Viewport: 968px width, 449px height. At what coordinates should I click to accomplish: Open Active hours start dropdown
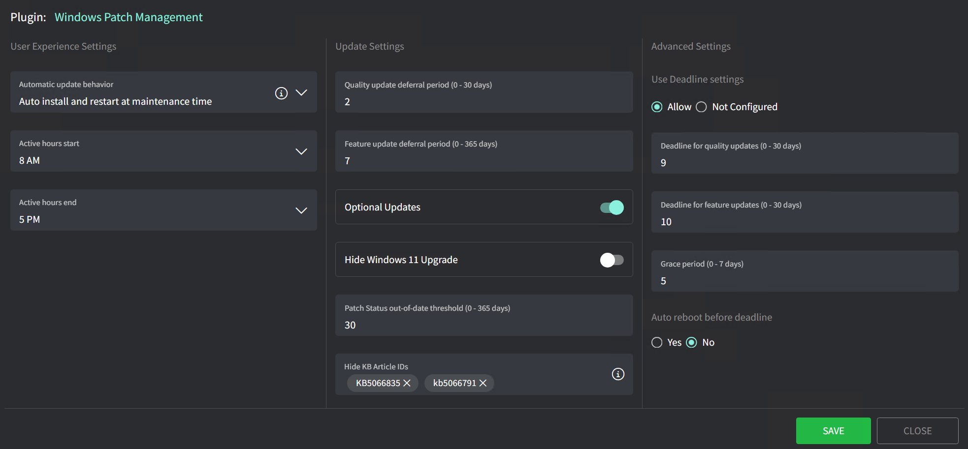(301, 151)
